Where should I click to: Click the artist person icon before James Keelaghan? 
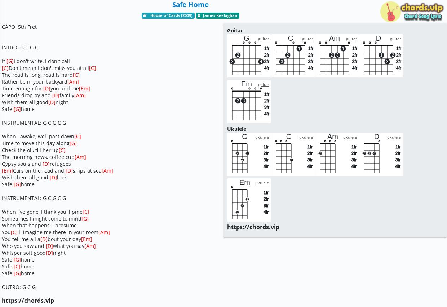coord(199,16)
